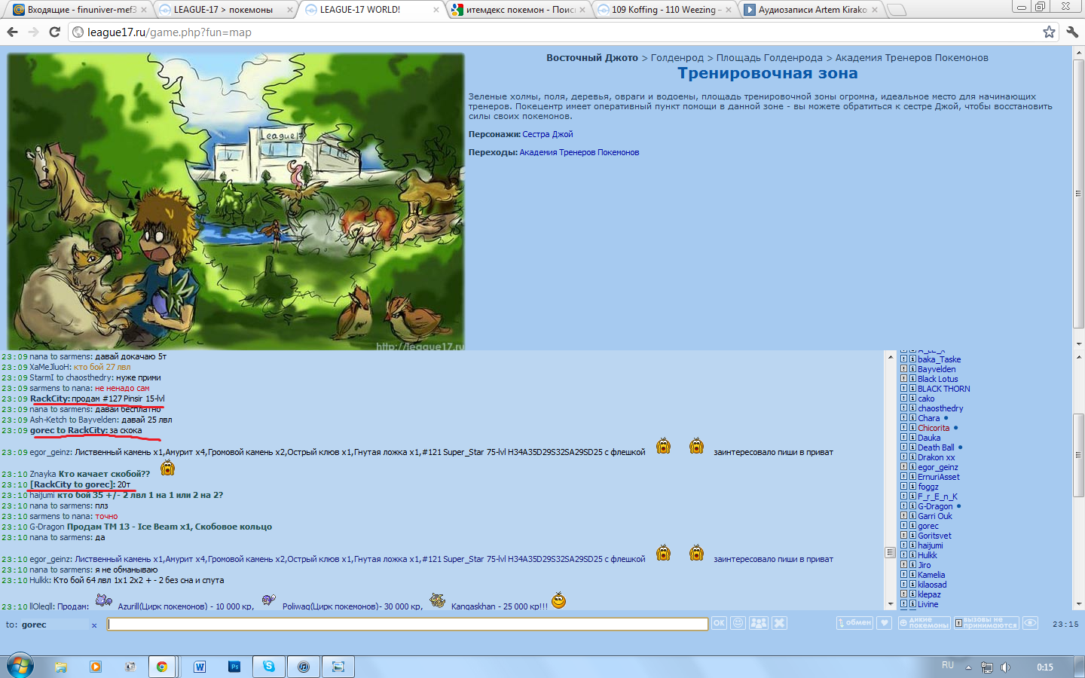Open the 'Сестра Джой' character link
Image resolution: width=1085 pixels, height=678 pixels.
point(548,134)
